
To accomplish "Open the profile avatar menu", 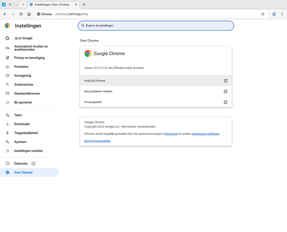I will point(274,14).
